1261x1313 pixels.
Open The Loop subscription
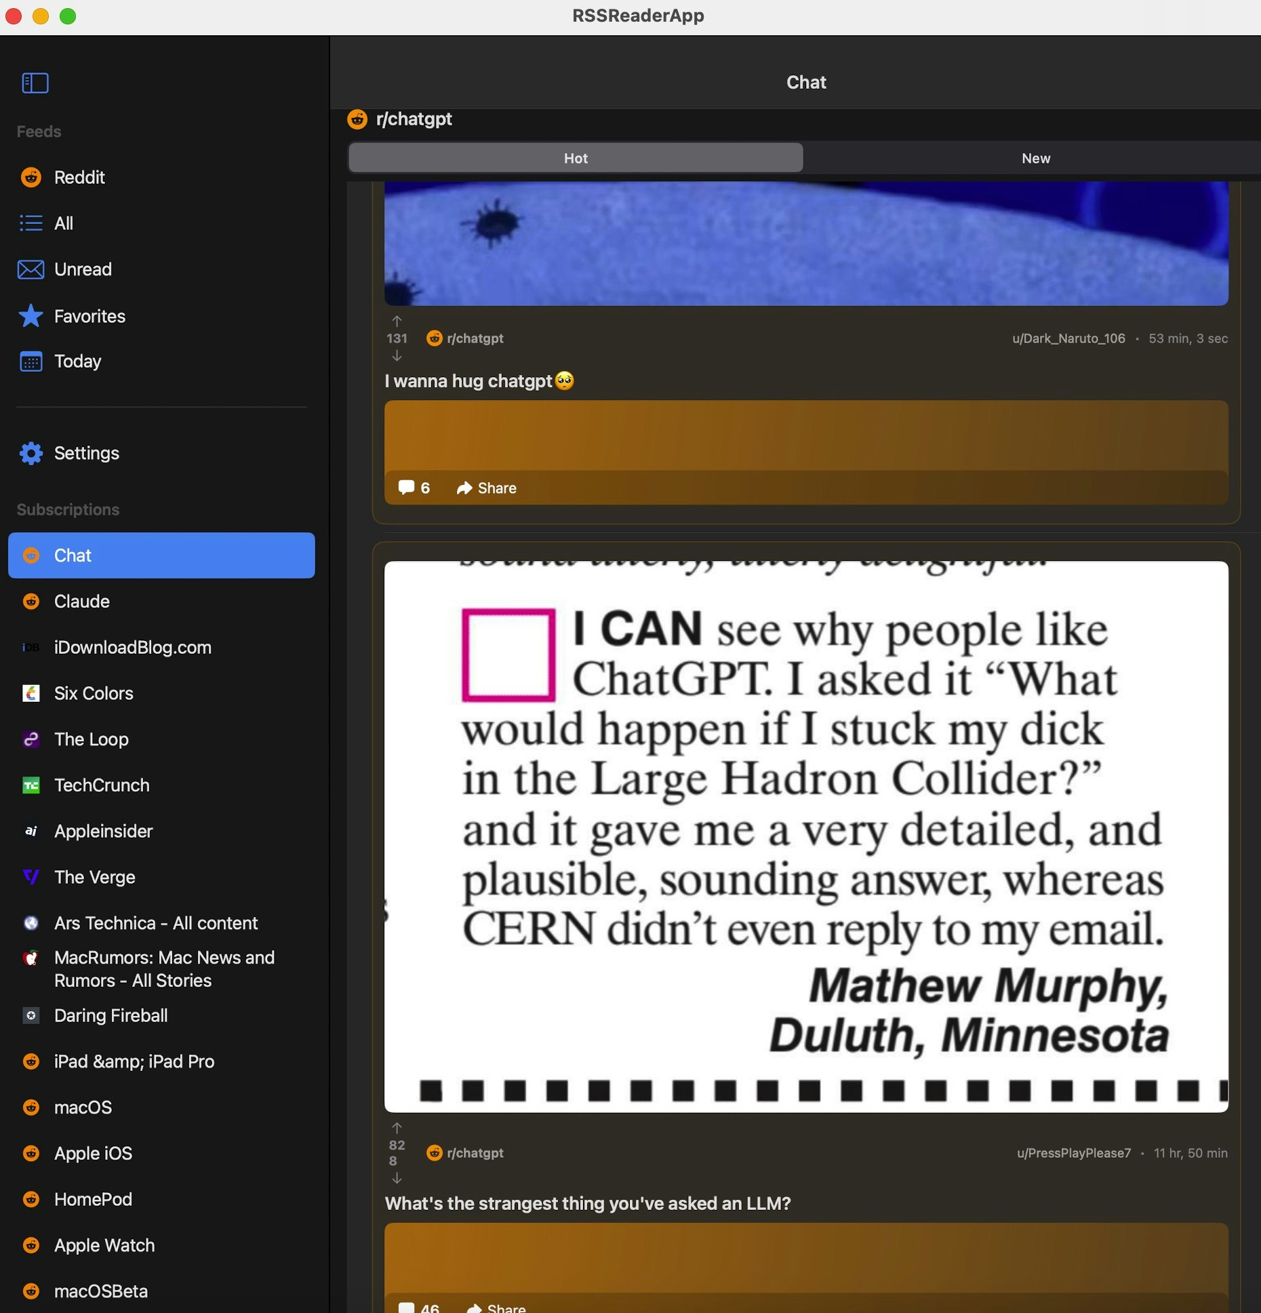[x=161, y=739]
